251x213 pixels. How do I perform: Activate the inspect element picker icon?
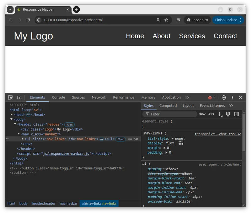click(x=10, y=98)
